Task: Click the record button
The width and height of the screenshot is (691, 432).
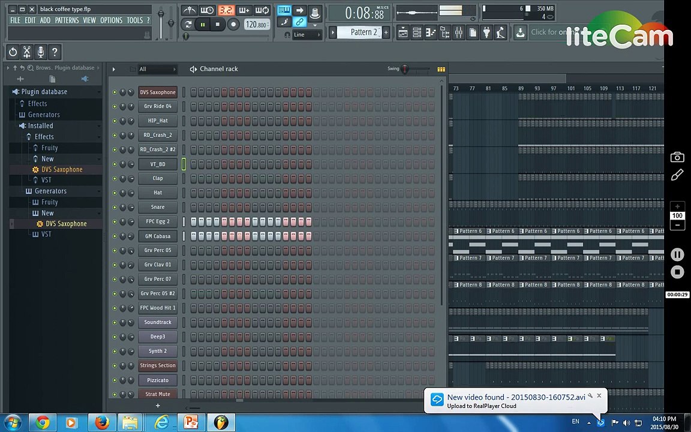Action: tap(233, 24)
